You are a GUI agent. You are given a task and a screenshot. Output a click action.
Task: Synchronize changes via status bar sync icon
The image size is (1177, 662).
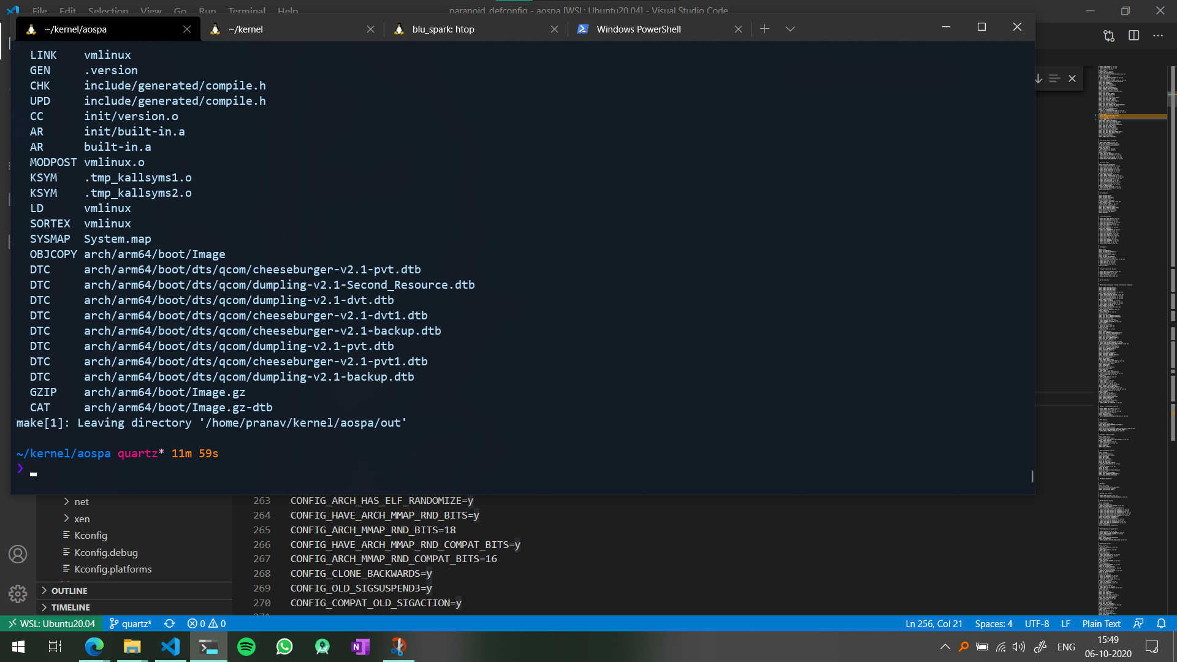coord(170,623)
